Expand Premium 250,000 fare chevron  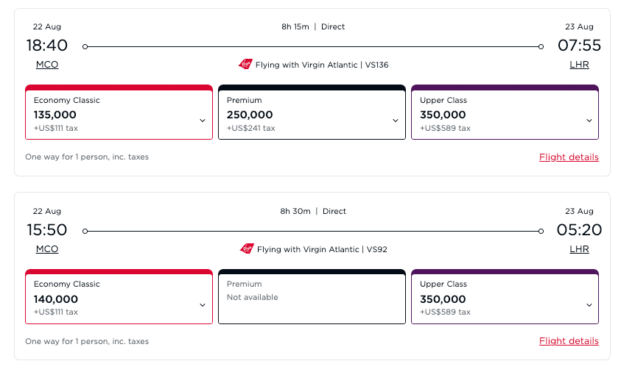click(x=396, y=121)
